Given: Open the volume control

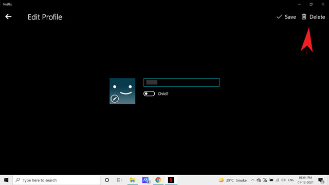Looking at the screenshot, I should [284, 180].
